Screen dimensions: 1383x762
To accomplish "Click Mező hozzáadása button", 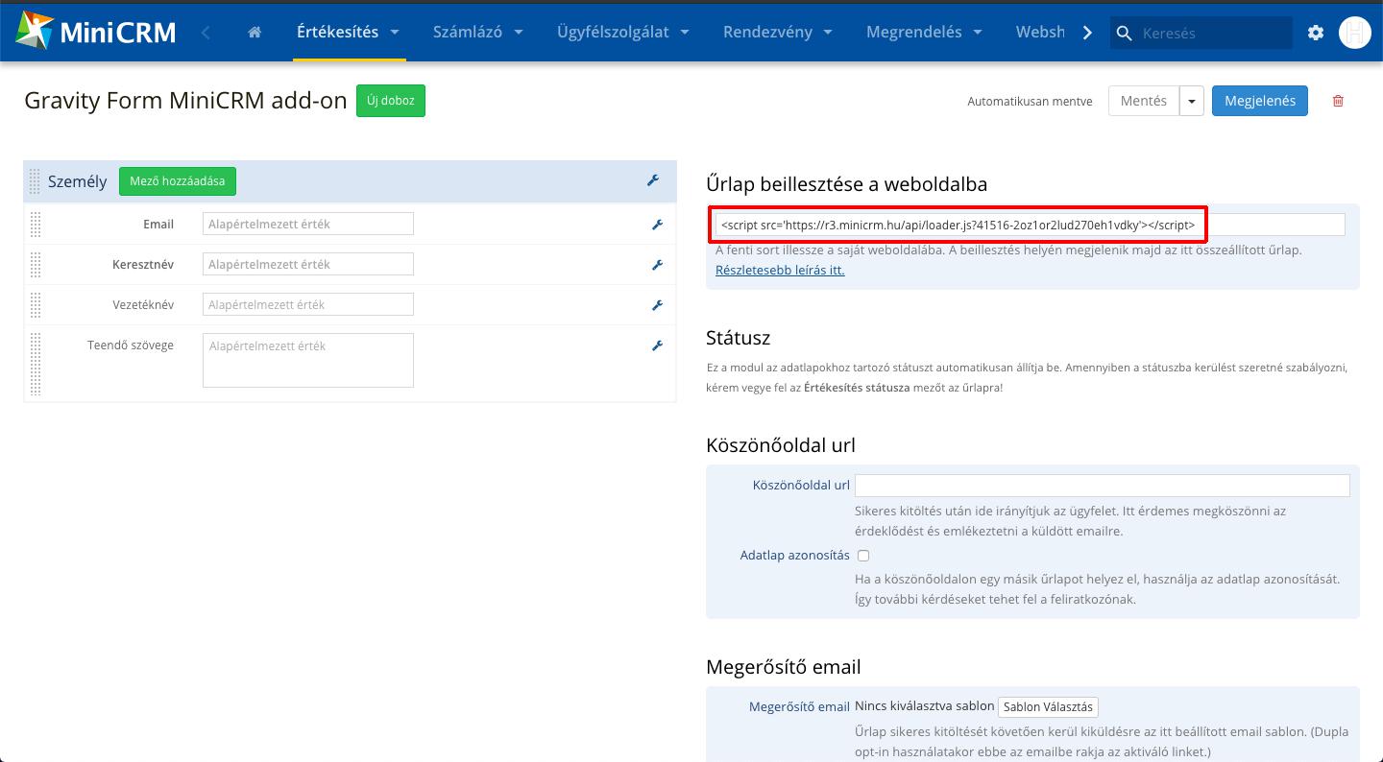I will (x=178, y=181).
